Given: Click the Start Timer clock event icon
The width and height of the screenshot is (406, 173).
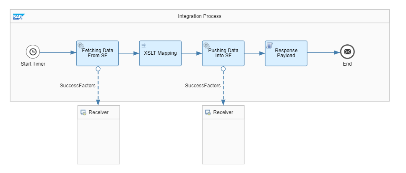Looking at the screenshot, I should tap(33, 52).
